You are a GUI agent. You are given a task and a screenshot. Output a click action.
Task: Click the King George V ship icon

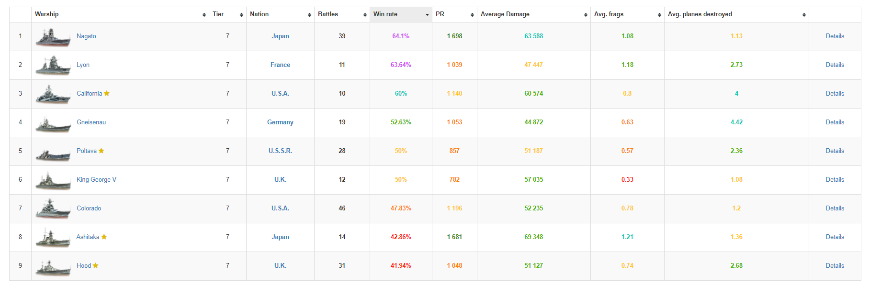53,181
